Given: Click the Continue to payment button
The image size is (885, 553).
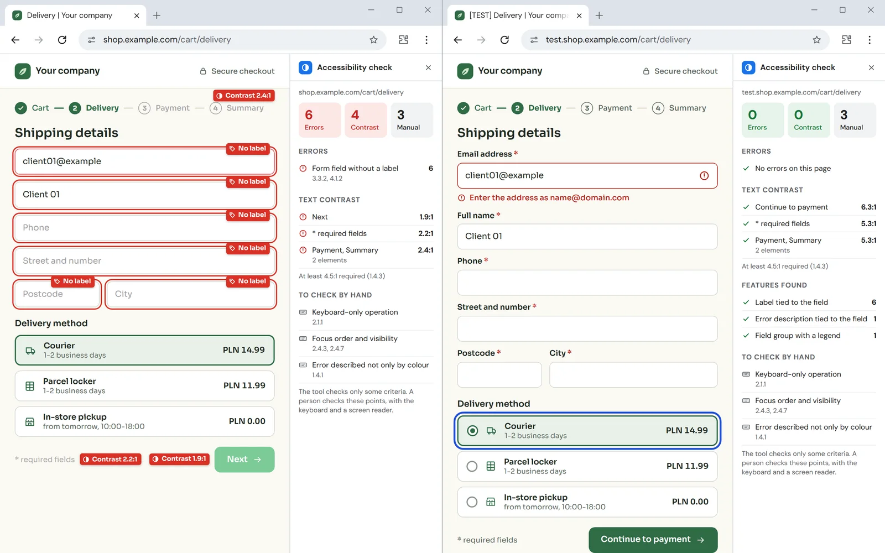Looking at the screenshot, I should pyautogui.click(x=653, y=540).
